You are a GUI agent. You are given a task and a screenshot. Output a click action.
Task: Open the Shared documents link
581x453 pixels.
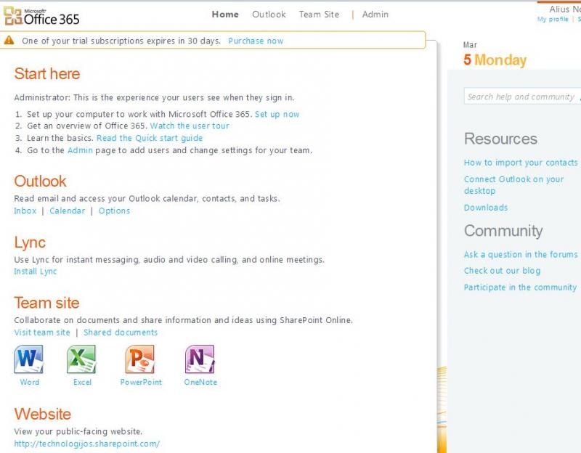pyautogui.click(x=121, y=332)
